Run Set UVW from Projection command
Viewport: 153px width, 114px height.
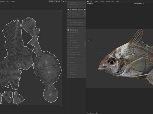(x=76, y=10)
